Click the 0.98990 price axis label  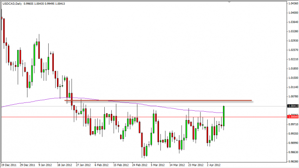tap(293, 143)
